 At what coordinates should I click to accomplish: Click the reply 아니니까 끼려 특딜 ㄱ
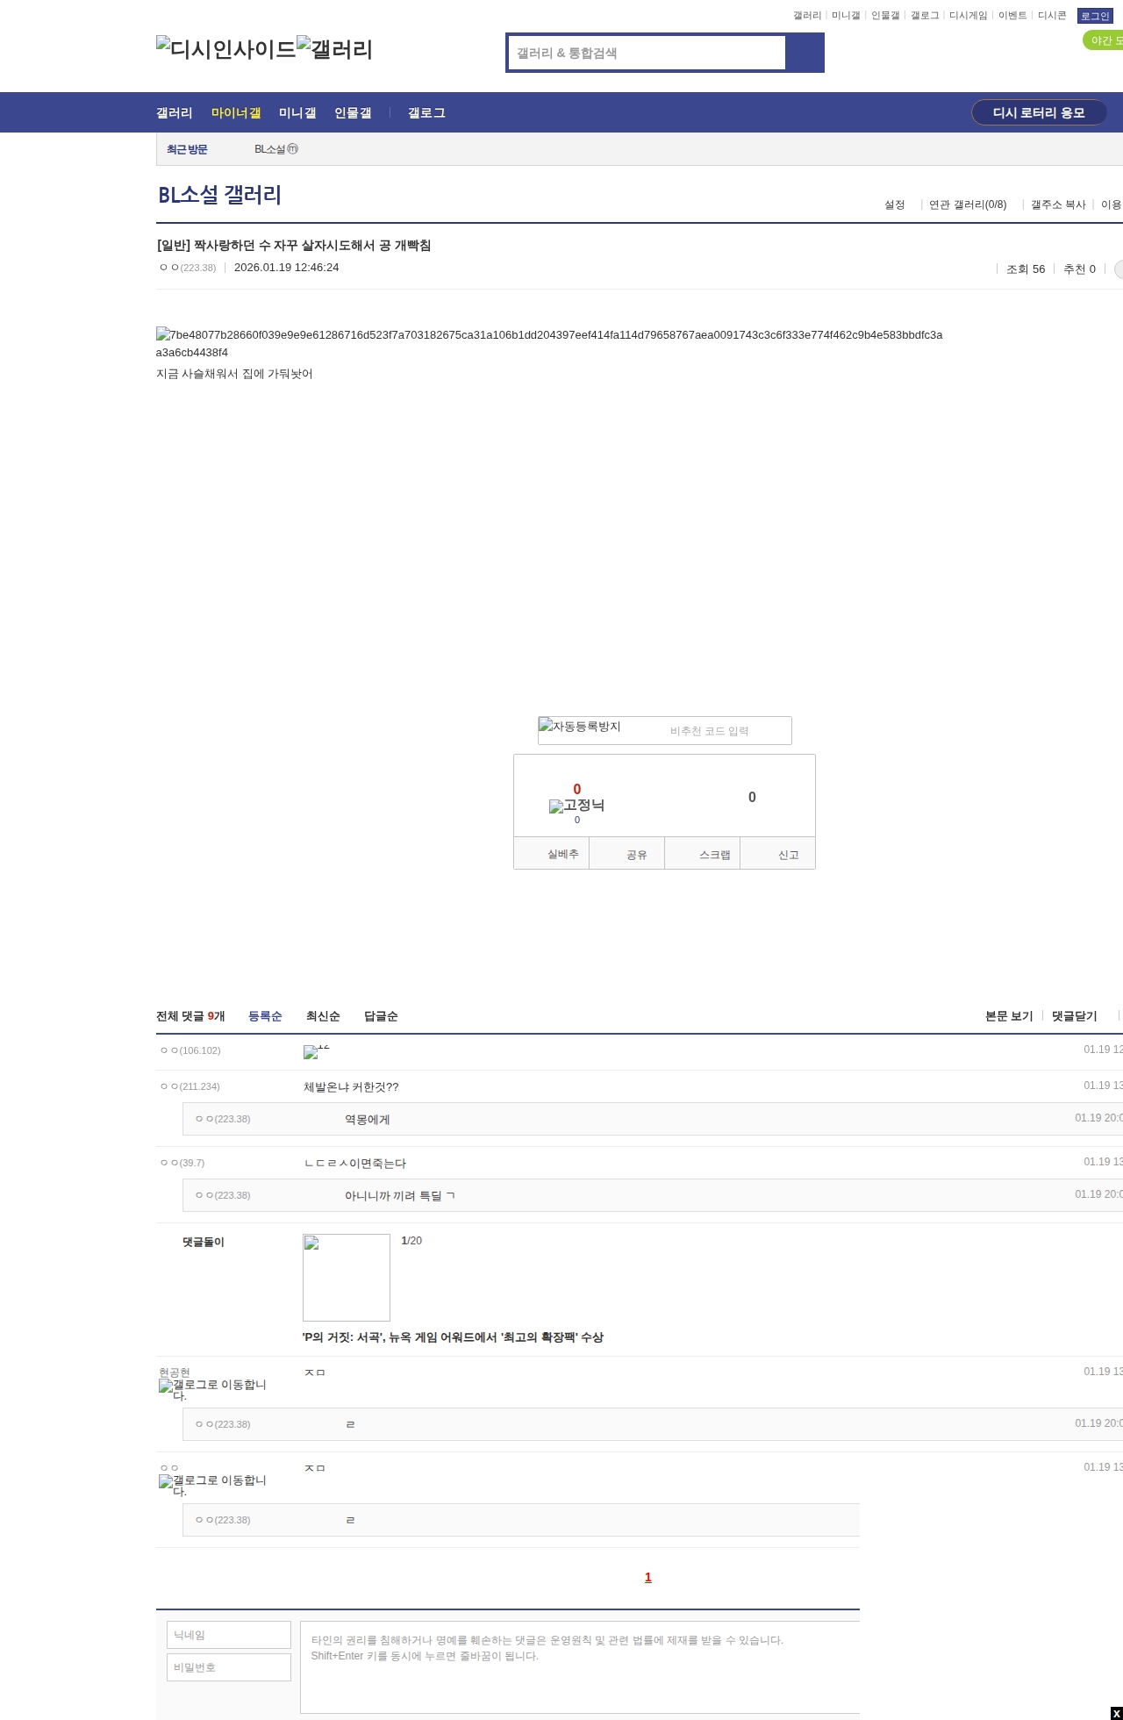coord(400,1196)
